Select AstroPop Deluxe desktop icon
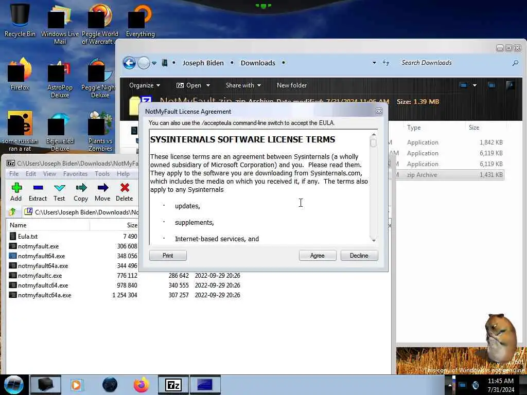Screen dimensions: 527x395 pos(60,79)
